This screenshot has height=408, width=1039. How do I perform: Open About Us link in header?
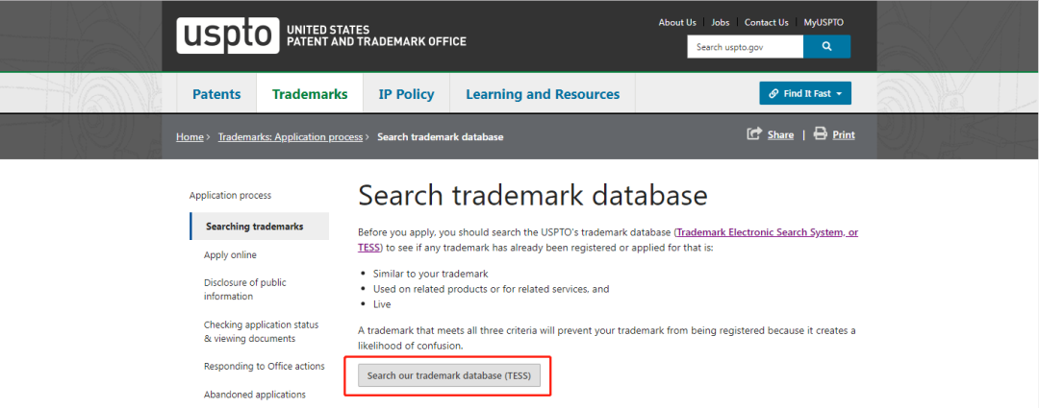click(x=677, y=22)
